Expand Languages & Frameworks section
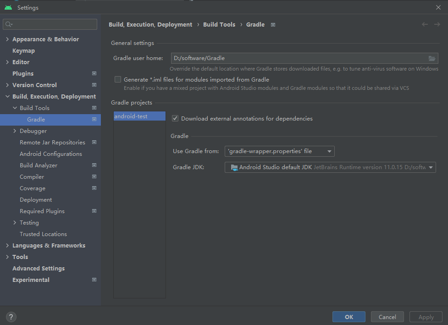The image size is (448, 325). coord(7,245)
